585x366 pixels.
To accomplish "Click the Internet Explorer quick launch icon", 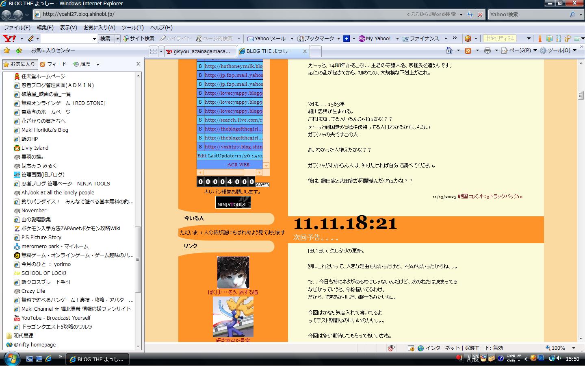I will (x=48, y=359).
